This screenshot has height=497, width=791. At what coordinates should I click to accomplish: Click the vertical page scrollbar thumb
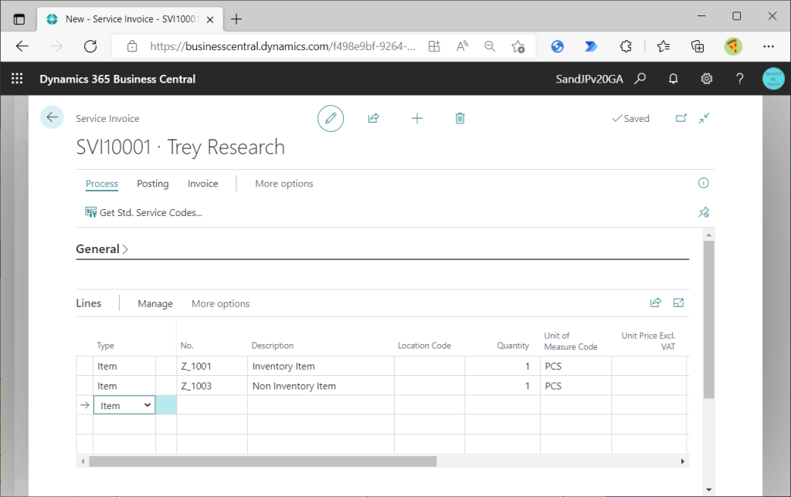pyautogui.click(x=709, y=319)
